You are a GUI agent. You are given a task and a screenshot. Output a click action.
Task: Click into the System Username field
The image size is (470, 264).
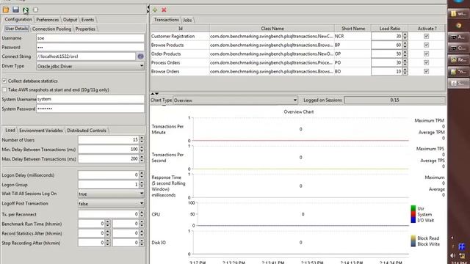tap(90, 99)
